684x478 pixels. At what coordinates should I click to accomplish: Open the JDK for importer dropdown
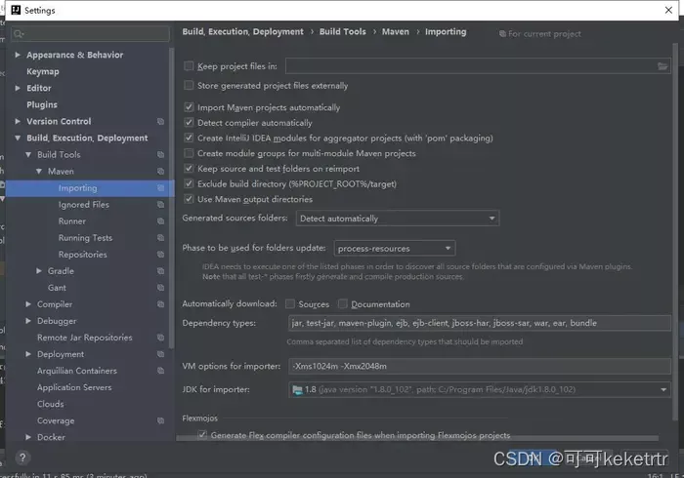[x=480, y=389]
